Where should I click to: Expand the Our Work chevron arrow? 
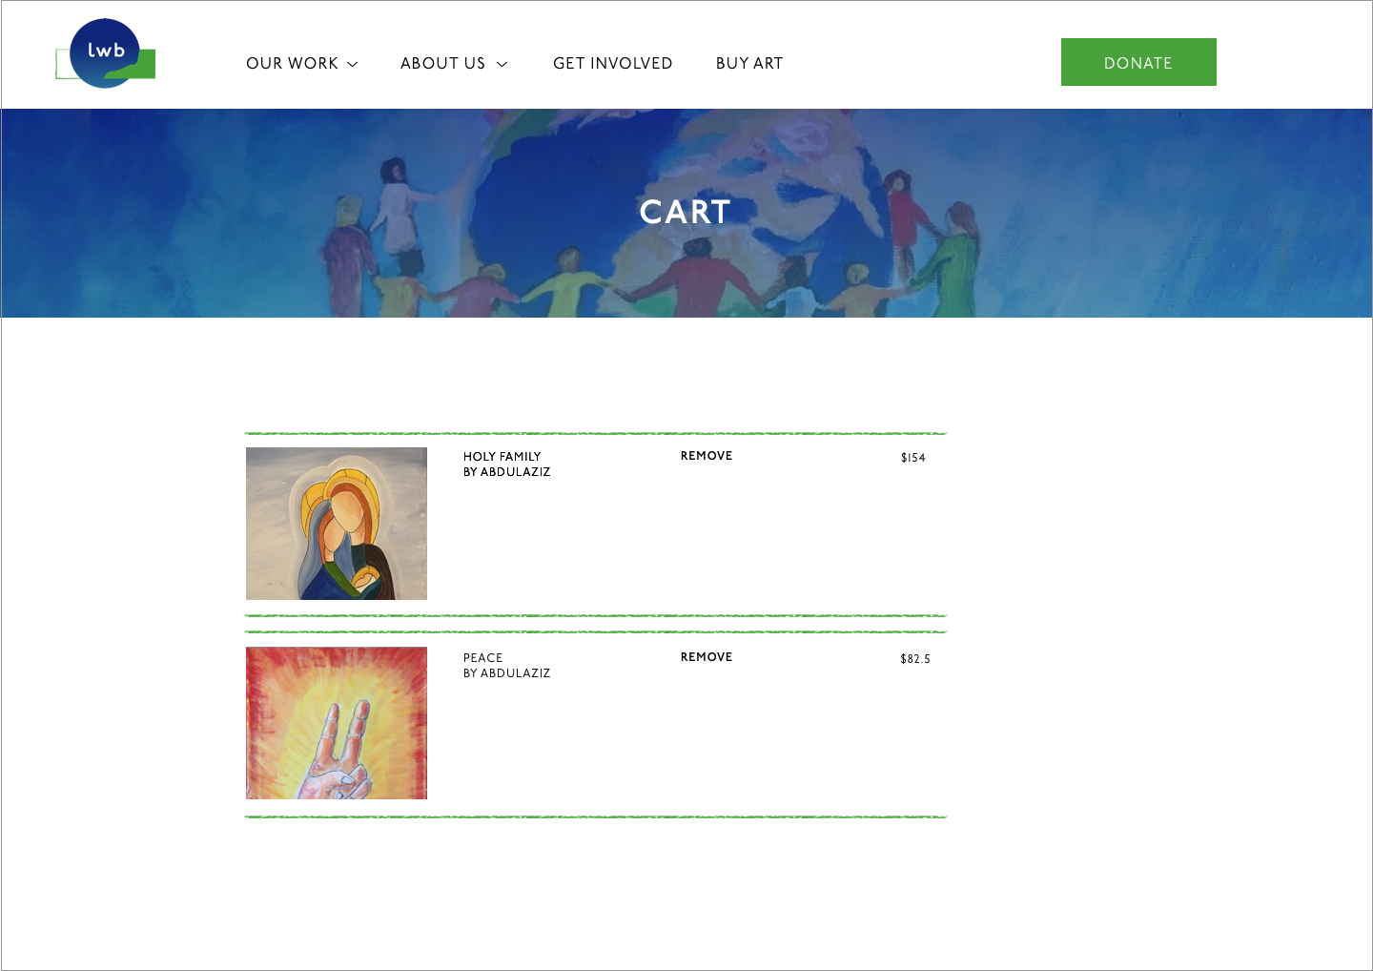click(352, 64)
